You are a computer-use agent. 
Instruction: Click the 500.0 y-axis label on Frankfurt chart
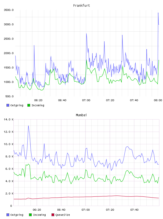(x=9, y=96)
